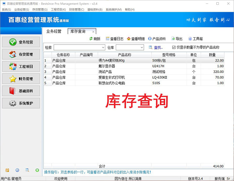234x181 pixels.
Task: Open 产品资料 info icon
Action: 150,39
